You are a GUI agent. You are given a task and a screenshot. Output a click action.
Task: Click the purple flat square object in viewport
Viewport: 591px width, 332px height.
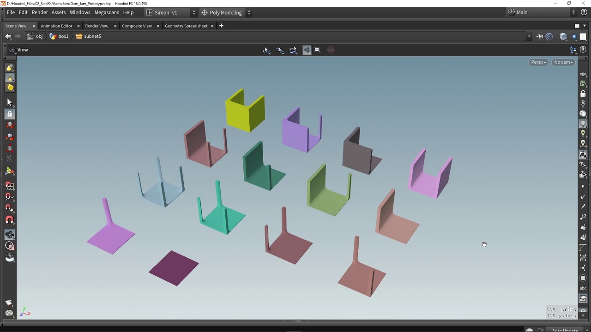[x=174, y=268]
